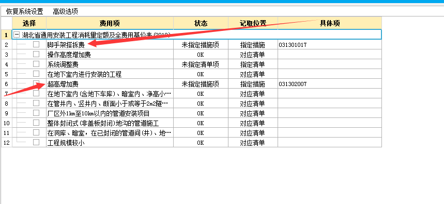The height and width of the screenshot is (204, 444).
Task: Click 未指定措施项 status of 脚手架搭拆费
Action: click(x=200, y=45)
